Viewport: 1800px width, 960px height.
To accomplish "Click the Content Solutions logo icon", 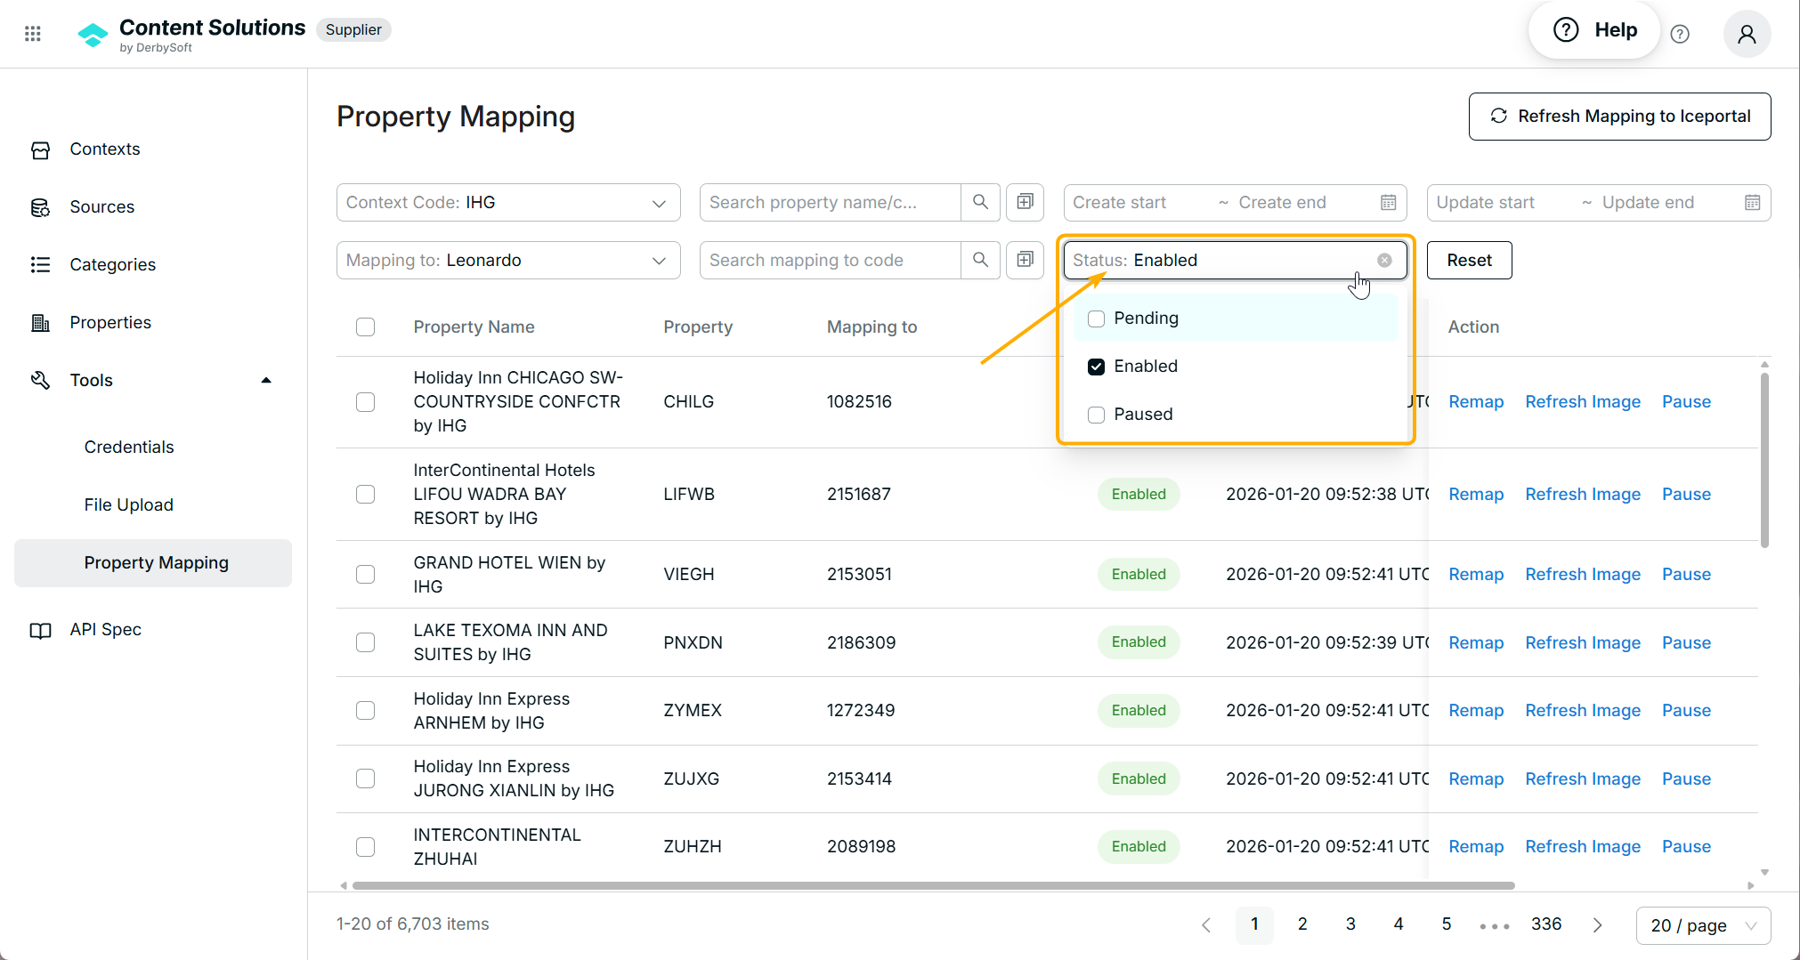I will click(x=93, y=35).
